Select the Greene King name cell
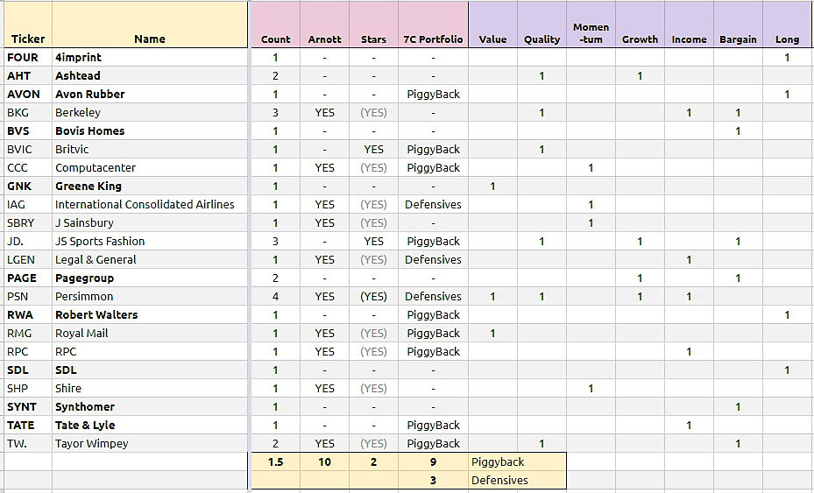 pyautogui.click(x=150, y=186)
